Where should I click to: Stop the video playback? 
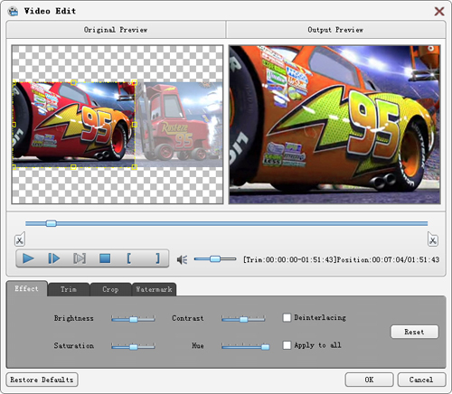(105, 258)
